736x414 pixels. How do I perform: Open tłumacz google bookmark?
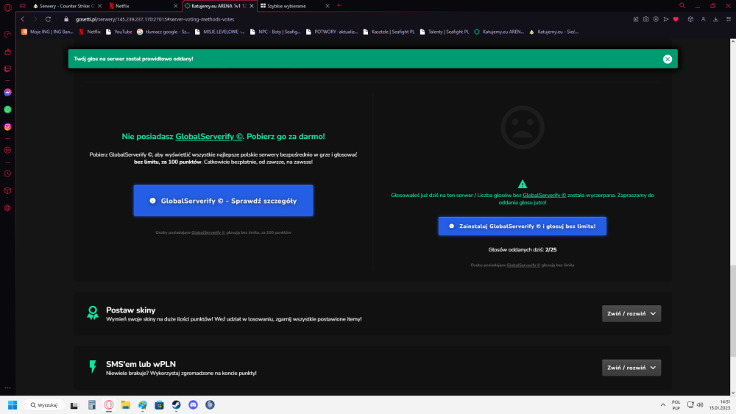[x=163, y=32]
